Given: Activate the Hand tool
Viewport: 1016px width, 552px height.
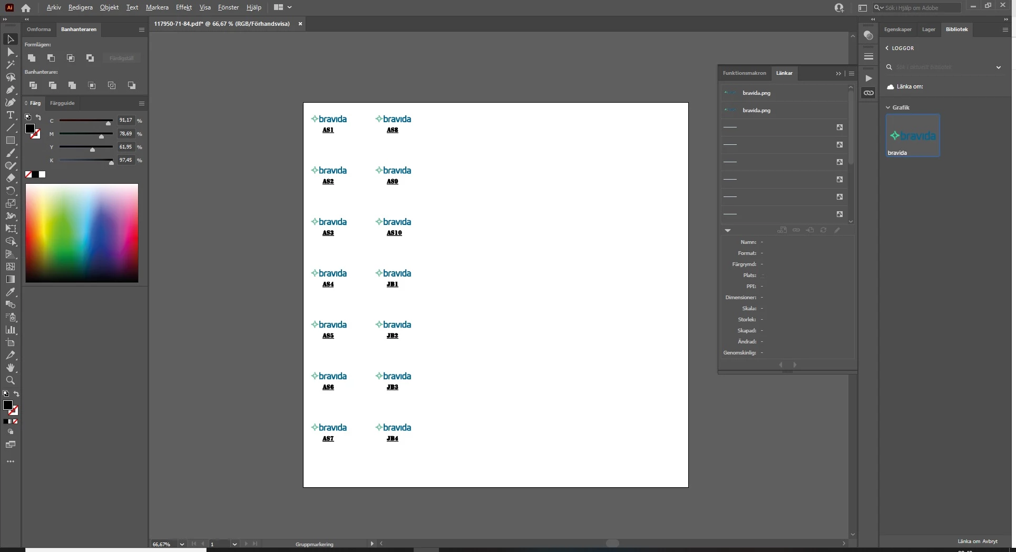Looking at the screenshot, I should 10,368.
